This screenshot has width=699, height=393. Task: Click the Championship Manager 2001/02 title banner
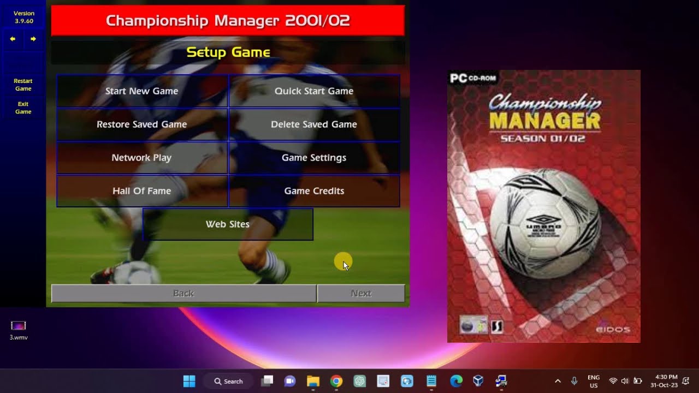click(x=228, y=21)
